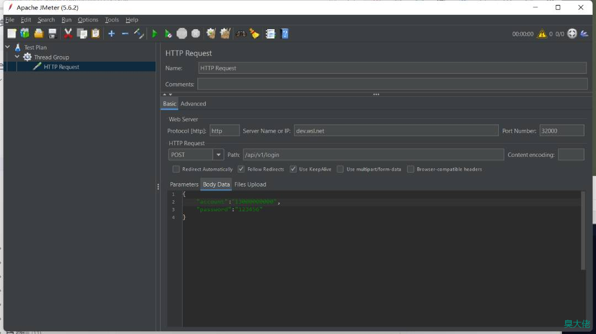Open the Function Helper dialog icon
596x334 pixels.
270,34
